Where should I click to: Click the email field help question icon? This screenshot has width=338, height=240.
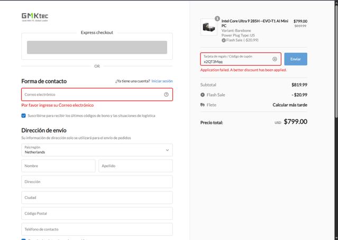pos(166,95)
